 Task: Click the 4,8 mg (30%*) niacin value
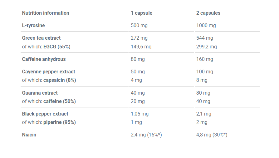212,135
